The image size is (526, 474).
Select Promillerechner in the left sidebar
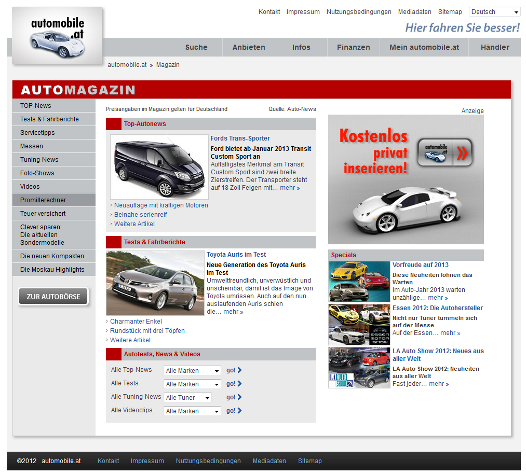[54, 200]
